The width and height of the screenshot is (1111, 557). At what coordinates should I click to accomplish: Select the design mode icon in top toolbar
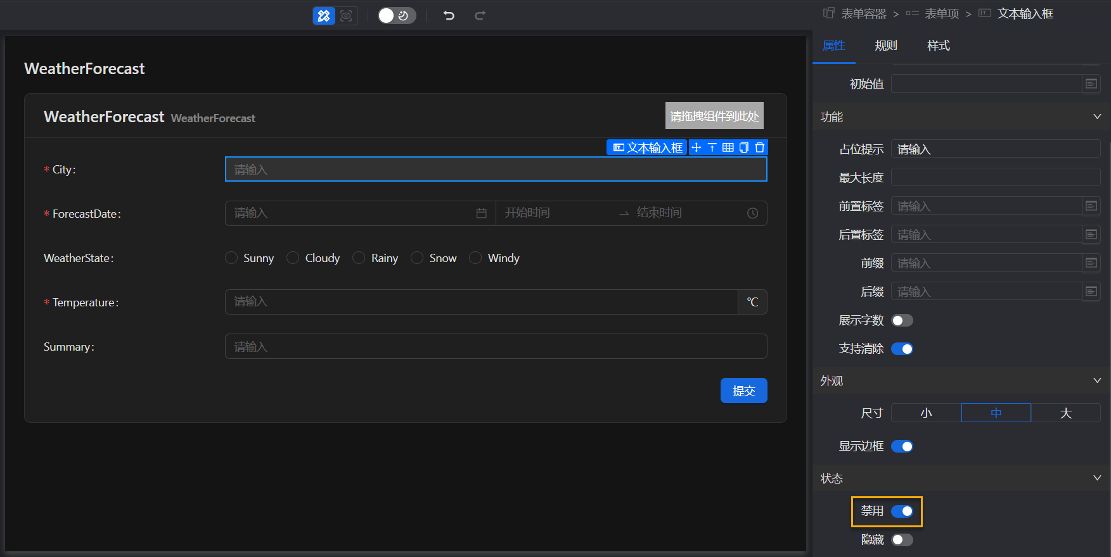click(x=324, y=16)
